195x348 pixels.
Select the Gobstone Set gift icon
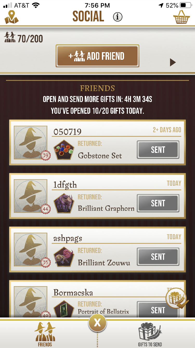(x=64, y=150)
